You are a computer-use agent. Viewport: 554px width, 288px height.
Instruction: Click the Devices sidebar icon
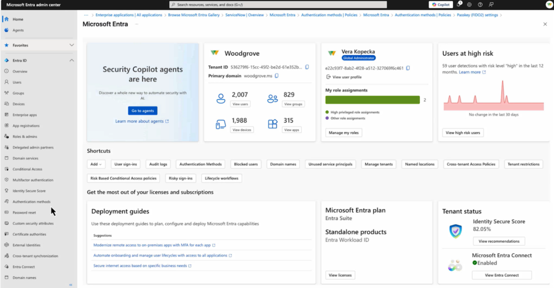point(6,104)
